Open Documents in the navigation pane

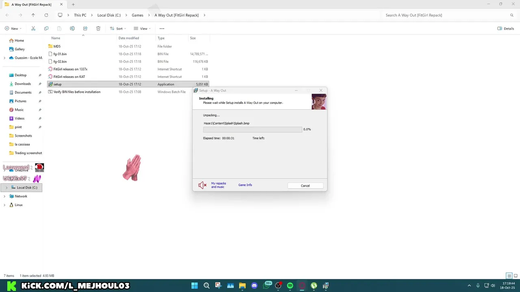pos(23,92)
